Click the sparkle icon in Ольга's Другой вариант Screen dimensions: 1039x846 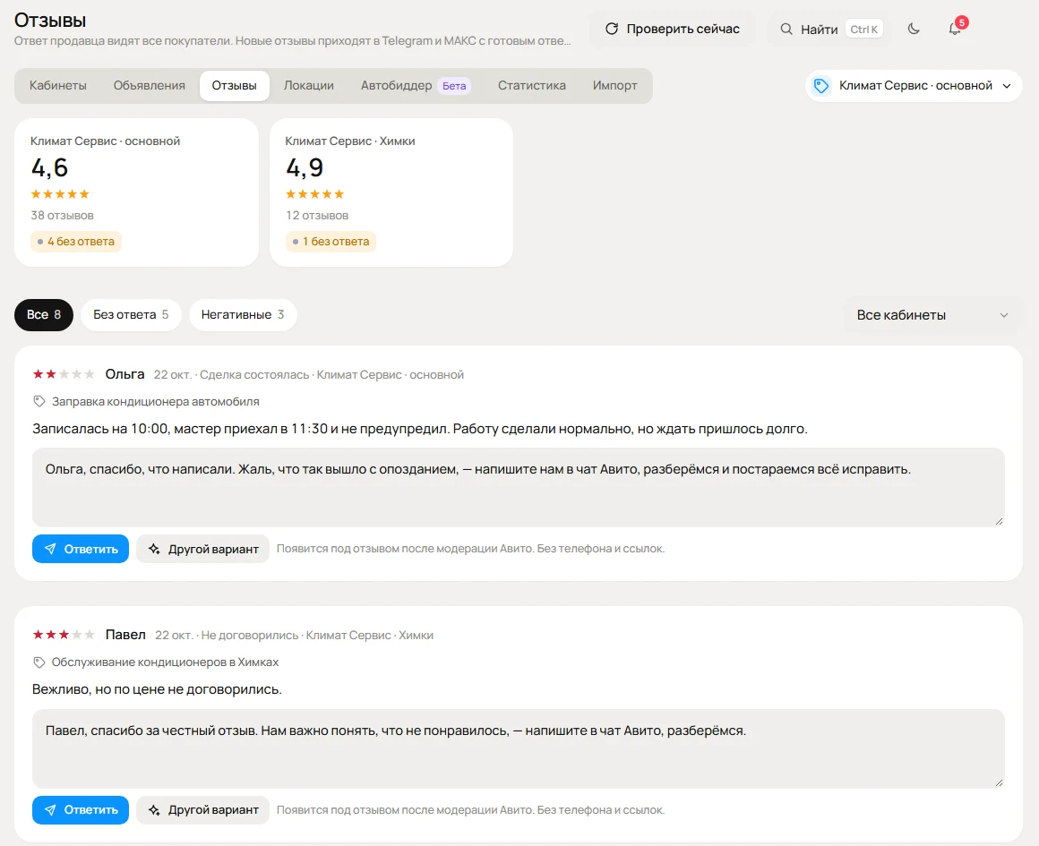(x=154, y=549)
